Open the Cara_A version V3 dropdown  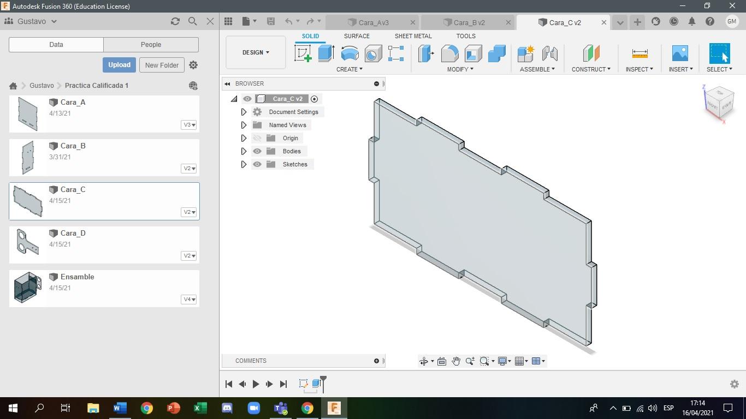coord(189,125)
